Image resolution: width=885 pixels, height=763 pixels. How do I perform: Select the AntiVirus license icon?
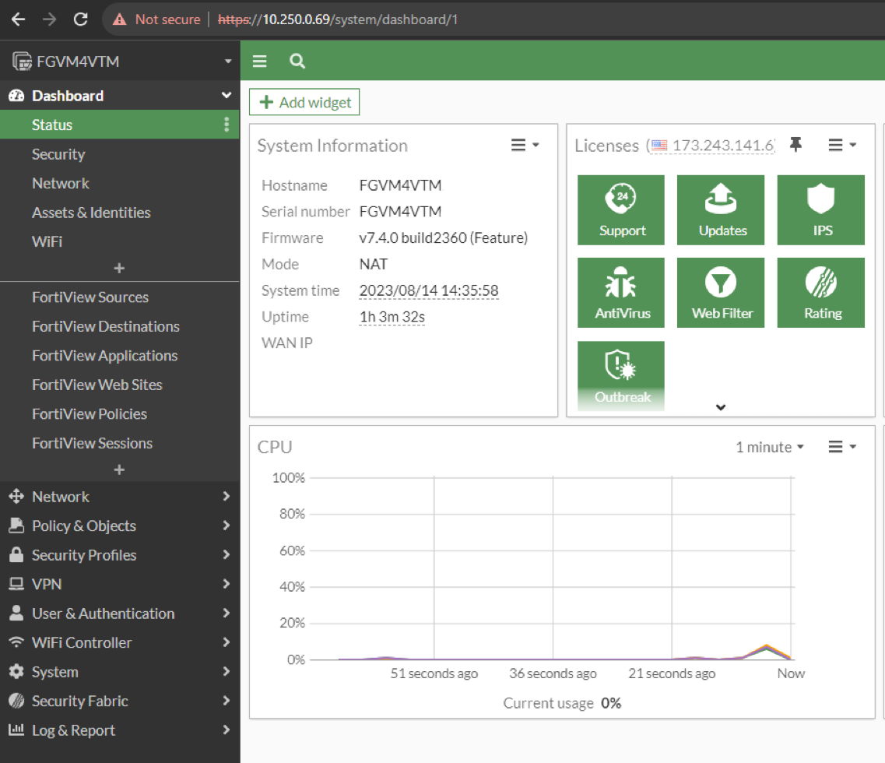(x=620, y=292)
